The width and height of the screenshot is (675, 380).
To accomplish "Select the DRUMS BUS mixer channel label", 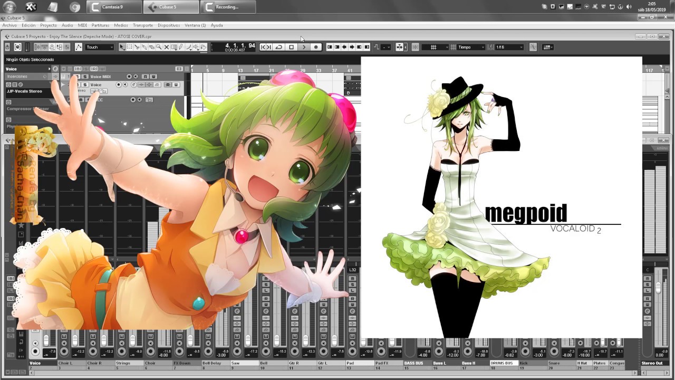I will point(504,363).
